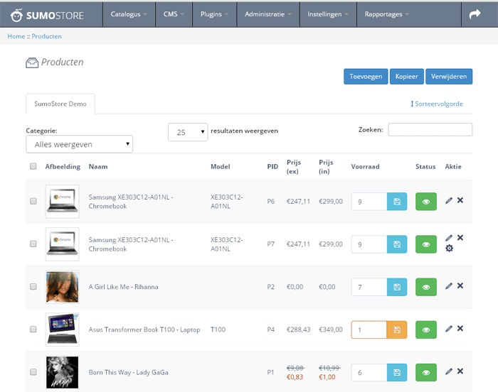Tick checkbox for Asus Transformer Book T100

tap(33, 330)
